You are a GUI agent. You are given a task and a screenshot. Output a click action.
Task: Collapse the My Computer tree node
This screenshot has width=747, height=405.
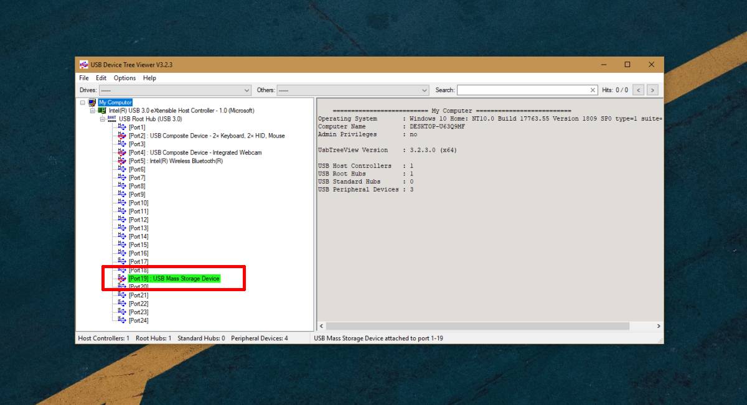point(82,103)
